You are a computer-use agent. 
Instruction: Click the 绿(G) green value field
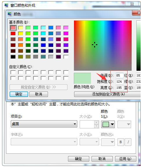point(138,82)
